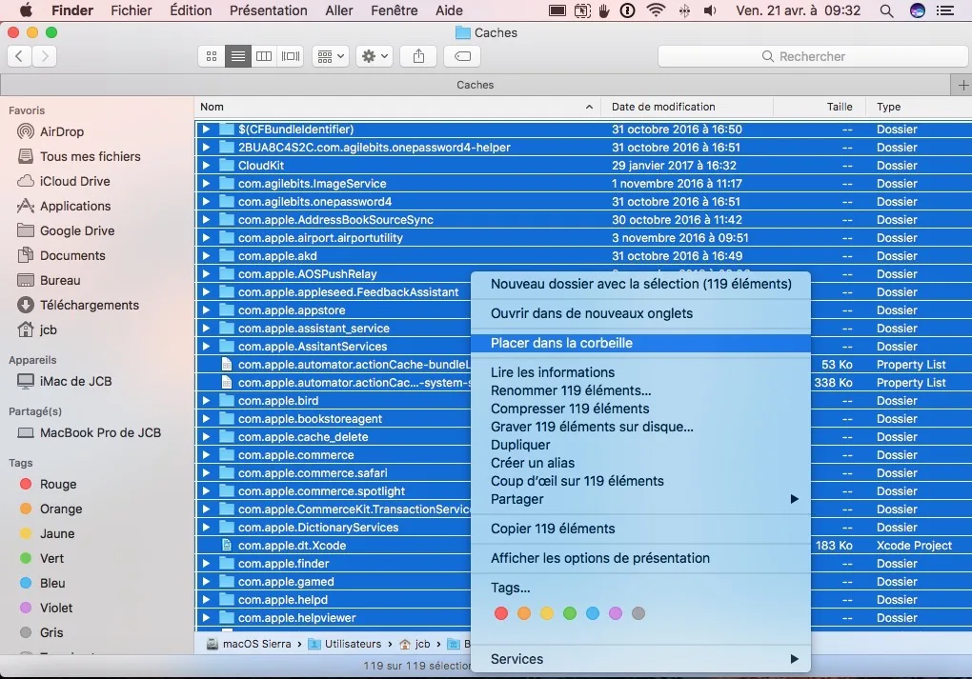Image resolution: width=972 pixels, height=679 pixels.
Task: Choose Placer dans la corbeille
Action: tap(641, 343)
